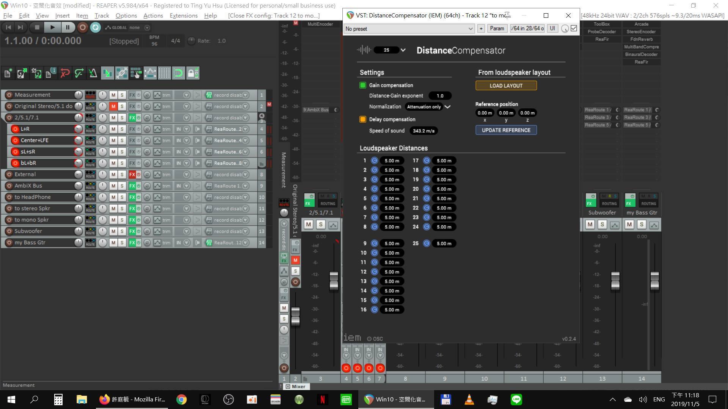The height and width of the screenshot is (409, 728).
Task: Click the Pause transport button
Action: point(67,27)
